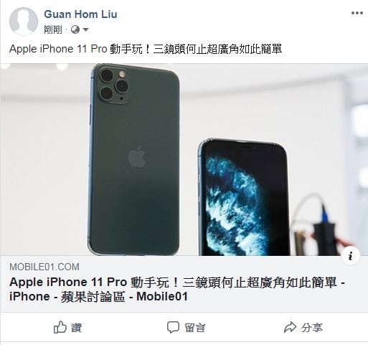Click the curved arrow share icon
The height and width of the screenshot is (345, 368).
coord(290,327)
